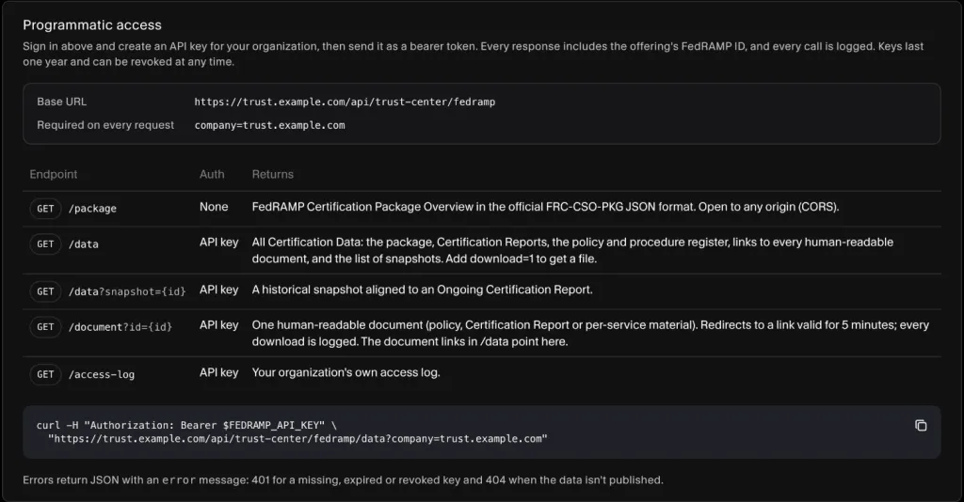Image resolution: width=964 pixels, height=502 pixels.
Task: Click the None auth cell for /package
Action: coord(214,207)
